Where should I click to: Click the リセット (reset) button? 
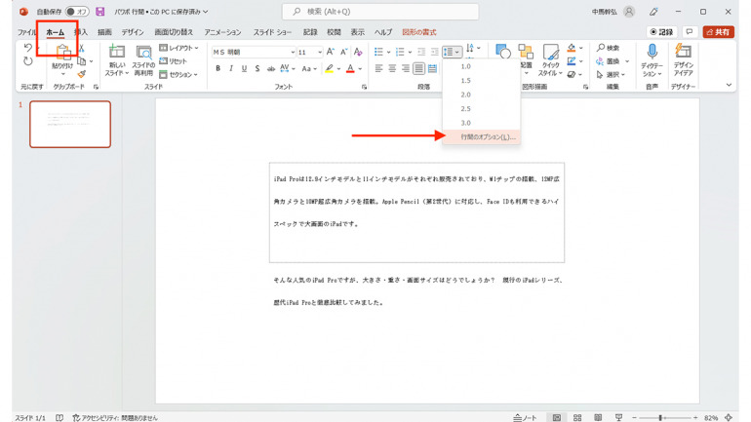pos(173,61)
